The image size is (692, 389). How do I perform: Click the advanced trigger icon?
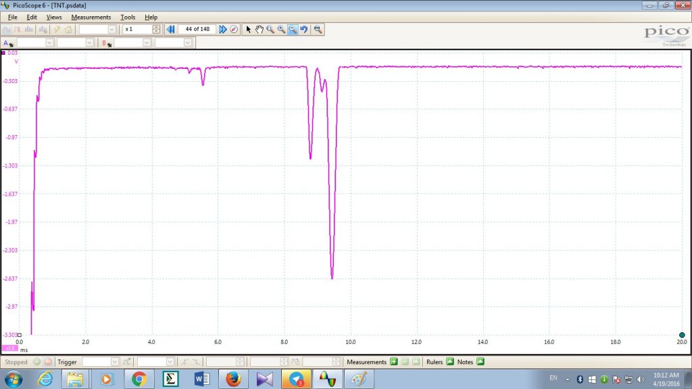click(126, 362)
